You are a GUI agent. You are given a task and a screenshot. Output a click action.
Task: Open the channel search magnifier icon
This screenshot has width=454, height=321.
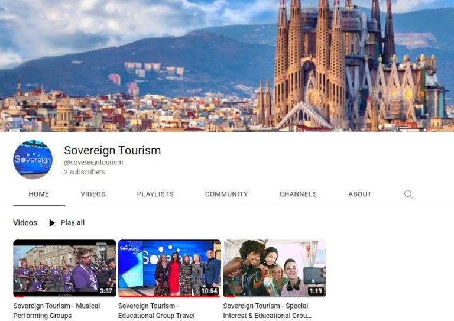(x=408, y=194)
